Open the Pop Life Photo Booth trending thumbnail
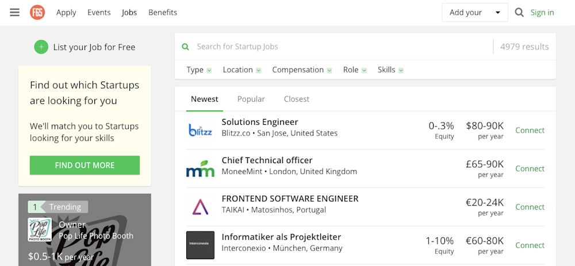 point(40,230)
